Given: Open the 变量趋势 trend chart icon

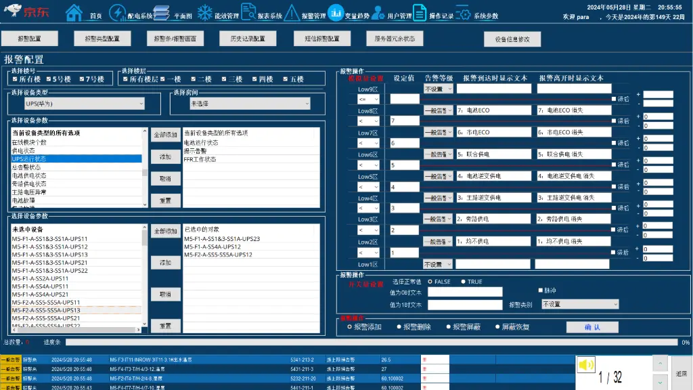Looking at the screenshot, I should pos(336,12).
